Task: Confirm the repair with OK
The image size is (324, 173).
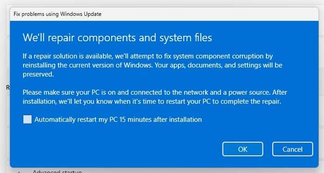Action: pos(243,149)
